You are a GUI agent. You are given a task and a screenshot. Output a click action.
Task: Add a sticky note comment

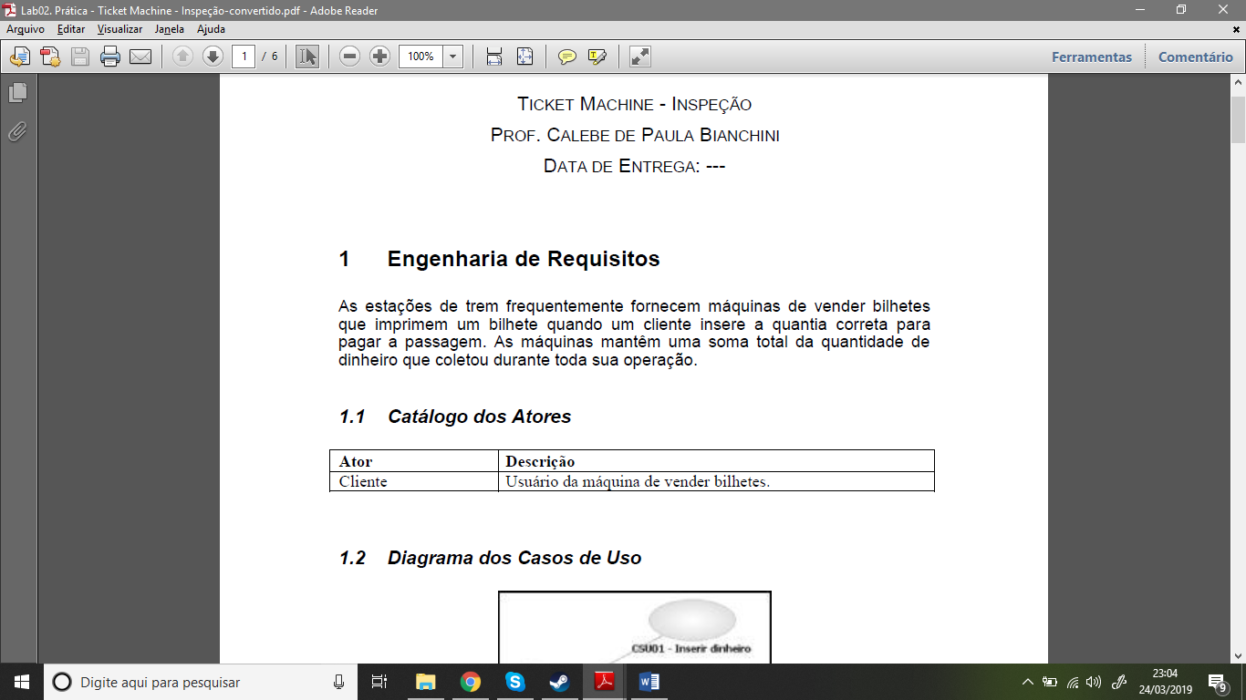pos(567,57)
